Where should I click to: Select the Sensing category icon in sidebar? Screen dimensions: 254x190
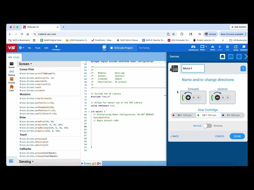(12, 73)
